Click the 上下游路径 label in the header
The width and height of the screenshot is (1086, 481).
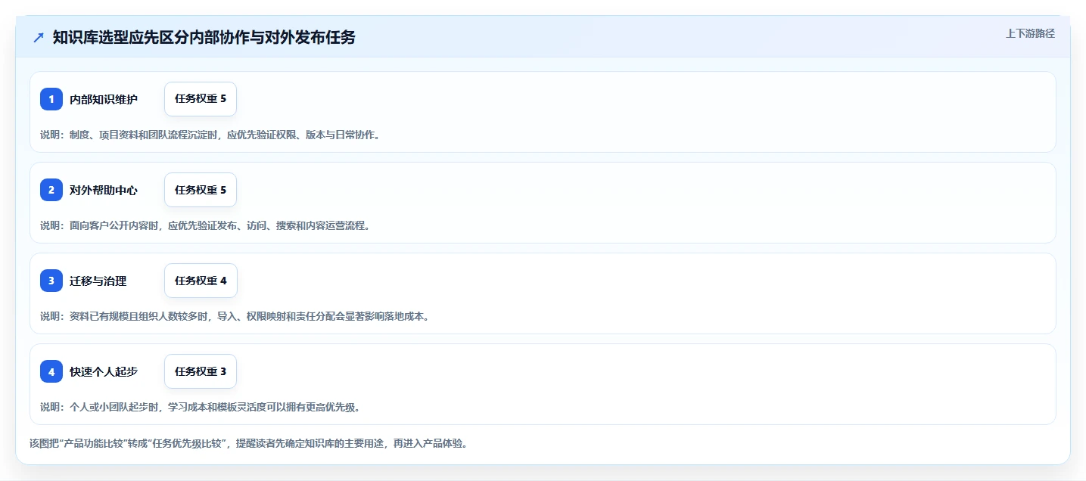pyautogui.click(x=1030, y=33)
